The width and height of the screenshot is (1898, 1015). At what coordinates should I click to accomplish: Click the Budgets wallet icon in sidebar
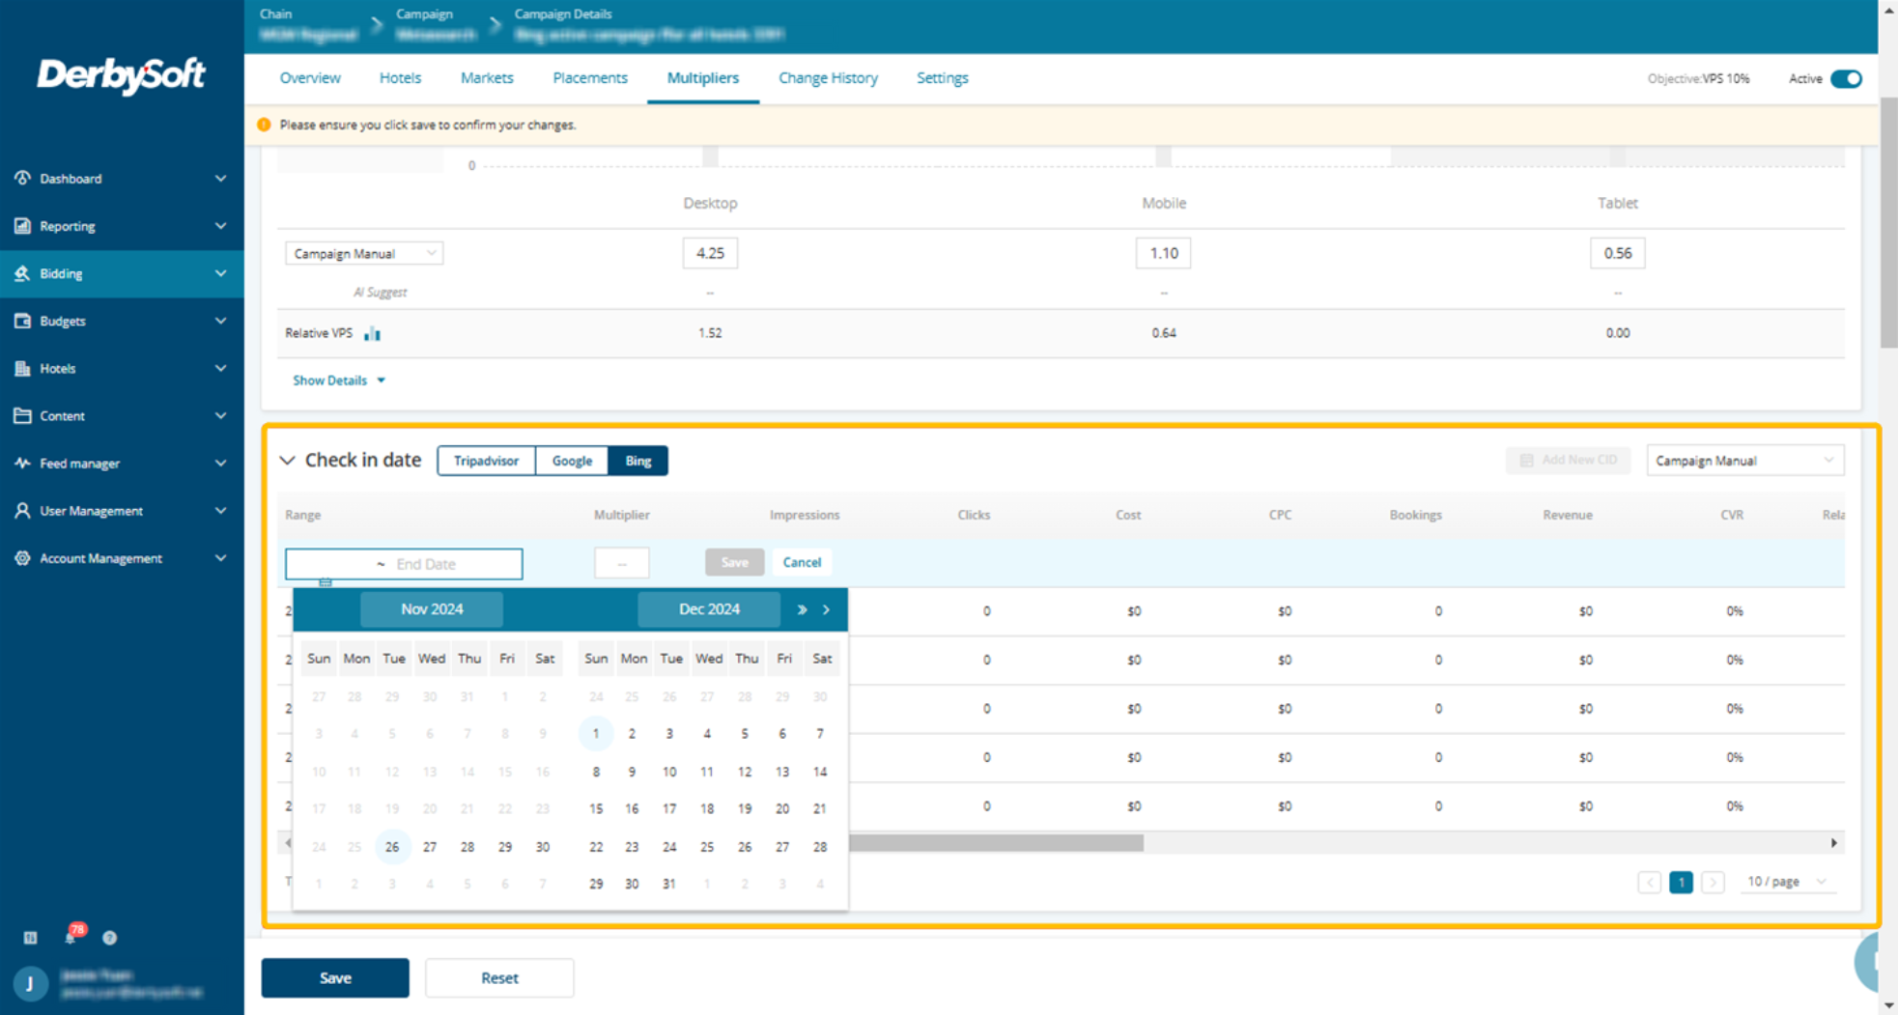click(22, 321)
